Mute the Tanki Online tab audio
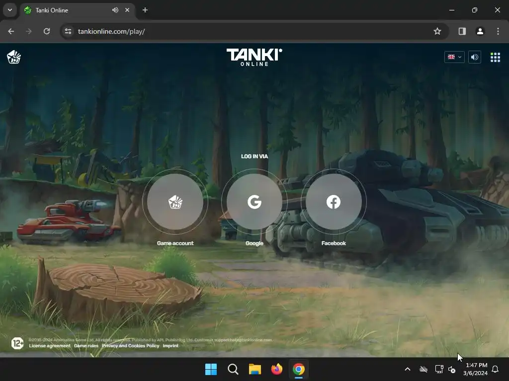The height and width of the screenshot is (381, 509). pyautogui.click(x=115, y=10)
